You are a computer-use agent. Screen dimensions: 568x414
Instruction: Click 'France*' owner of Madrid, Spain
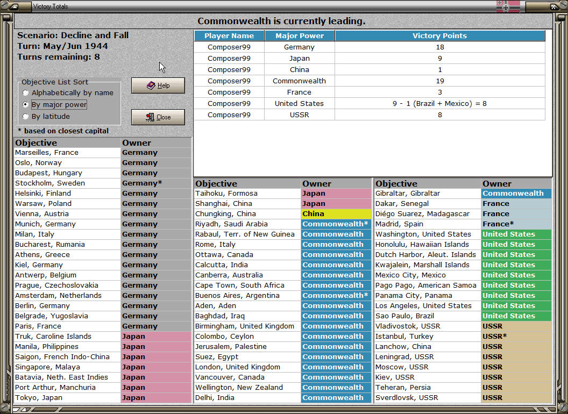(x=516, y=224)
